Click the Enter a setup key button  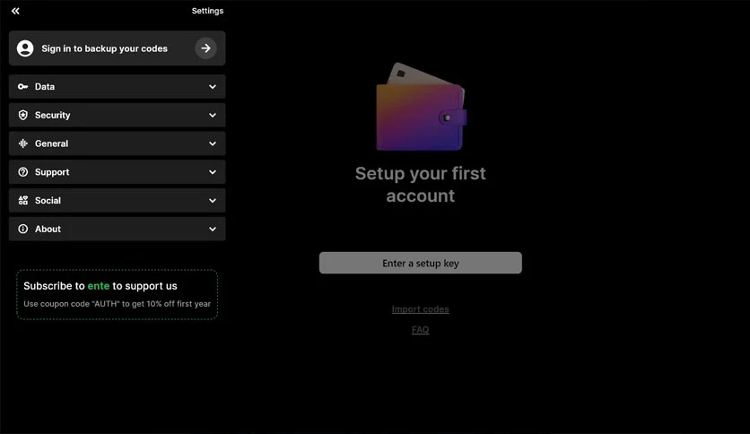click(x=421, y=263)
